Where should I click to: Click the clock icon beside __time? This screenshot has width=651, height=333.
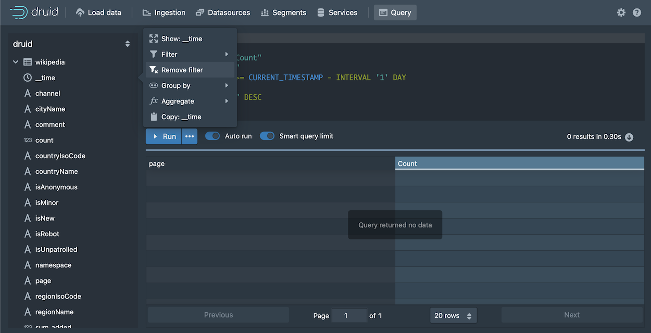pyautogui.click(x=28, y=78)
